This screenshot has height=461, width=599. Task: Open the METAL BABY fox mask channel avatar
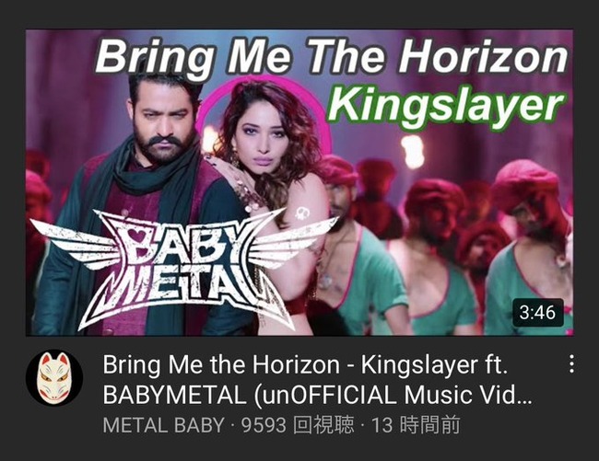(x=53, y=377)
